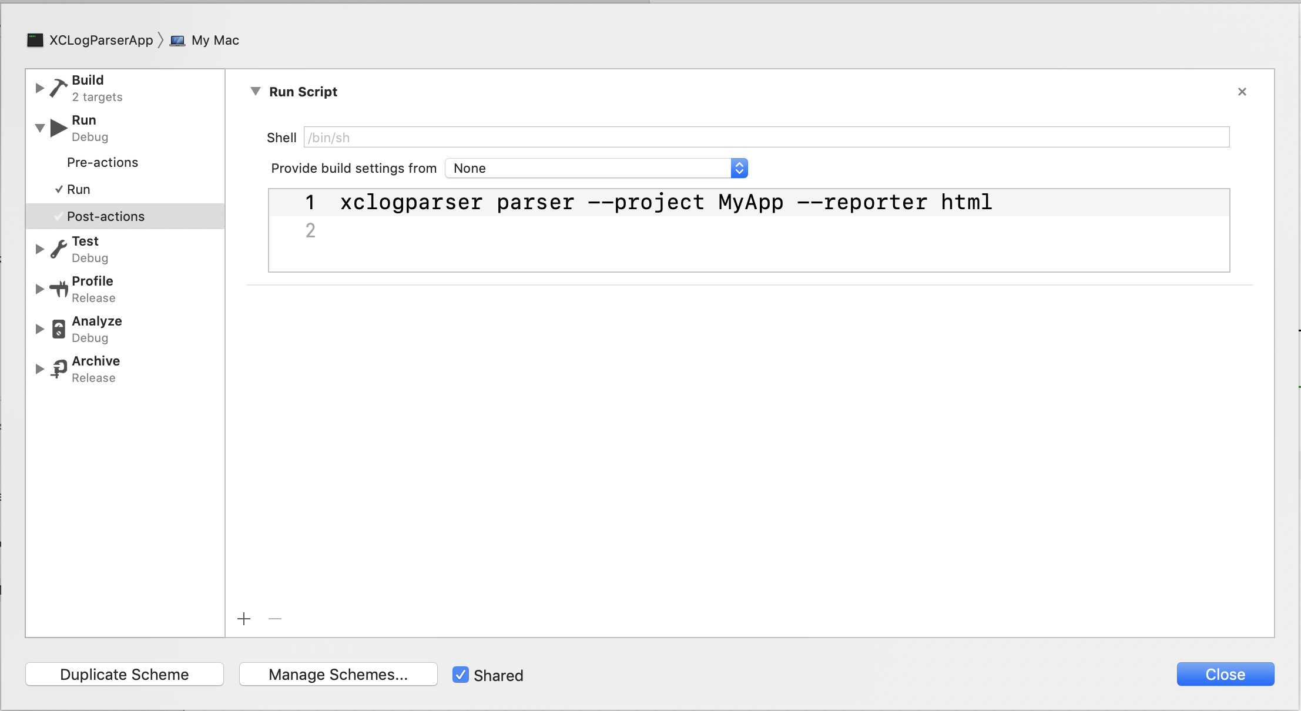Click the Archive action icon

coord(58,369)
